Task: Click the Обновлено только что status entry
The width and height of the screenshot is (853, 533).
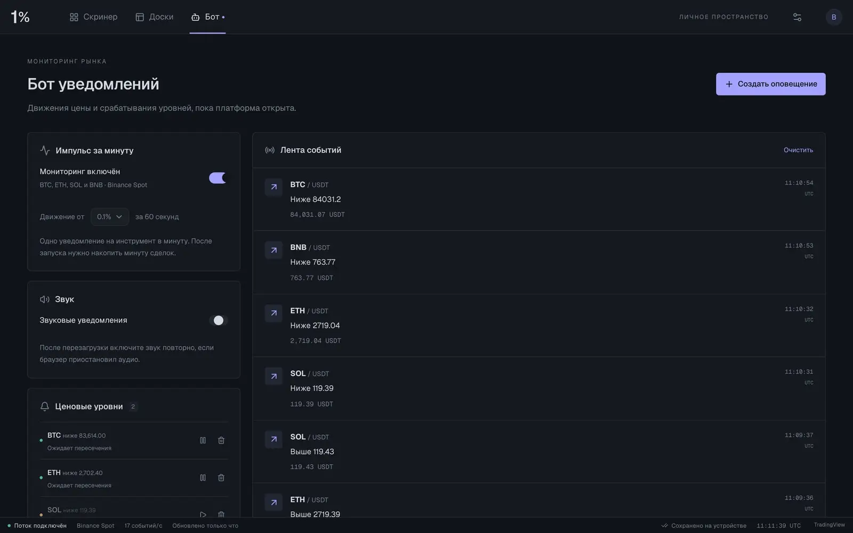Action: (x=205, y=526)
